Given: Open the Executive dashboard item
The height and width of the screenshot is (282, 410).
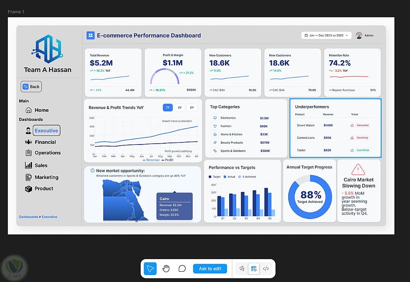Looking at the screenshot, I should pyautogui.click(x=47, y=131).
